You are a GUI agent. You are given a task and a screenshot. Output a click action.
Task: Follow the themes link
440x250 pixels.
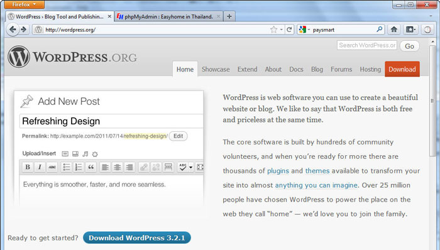[317, 171]
